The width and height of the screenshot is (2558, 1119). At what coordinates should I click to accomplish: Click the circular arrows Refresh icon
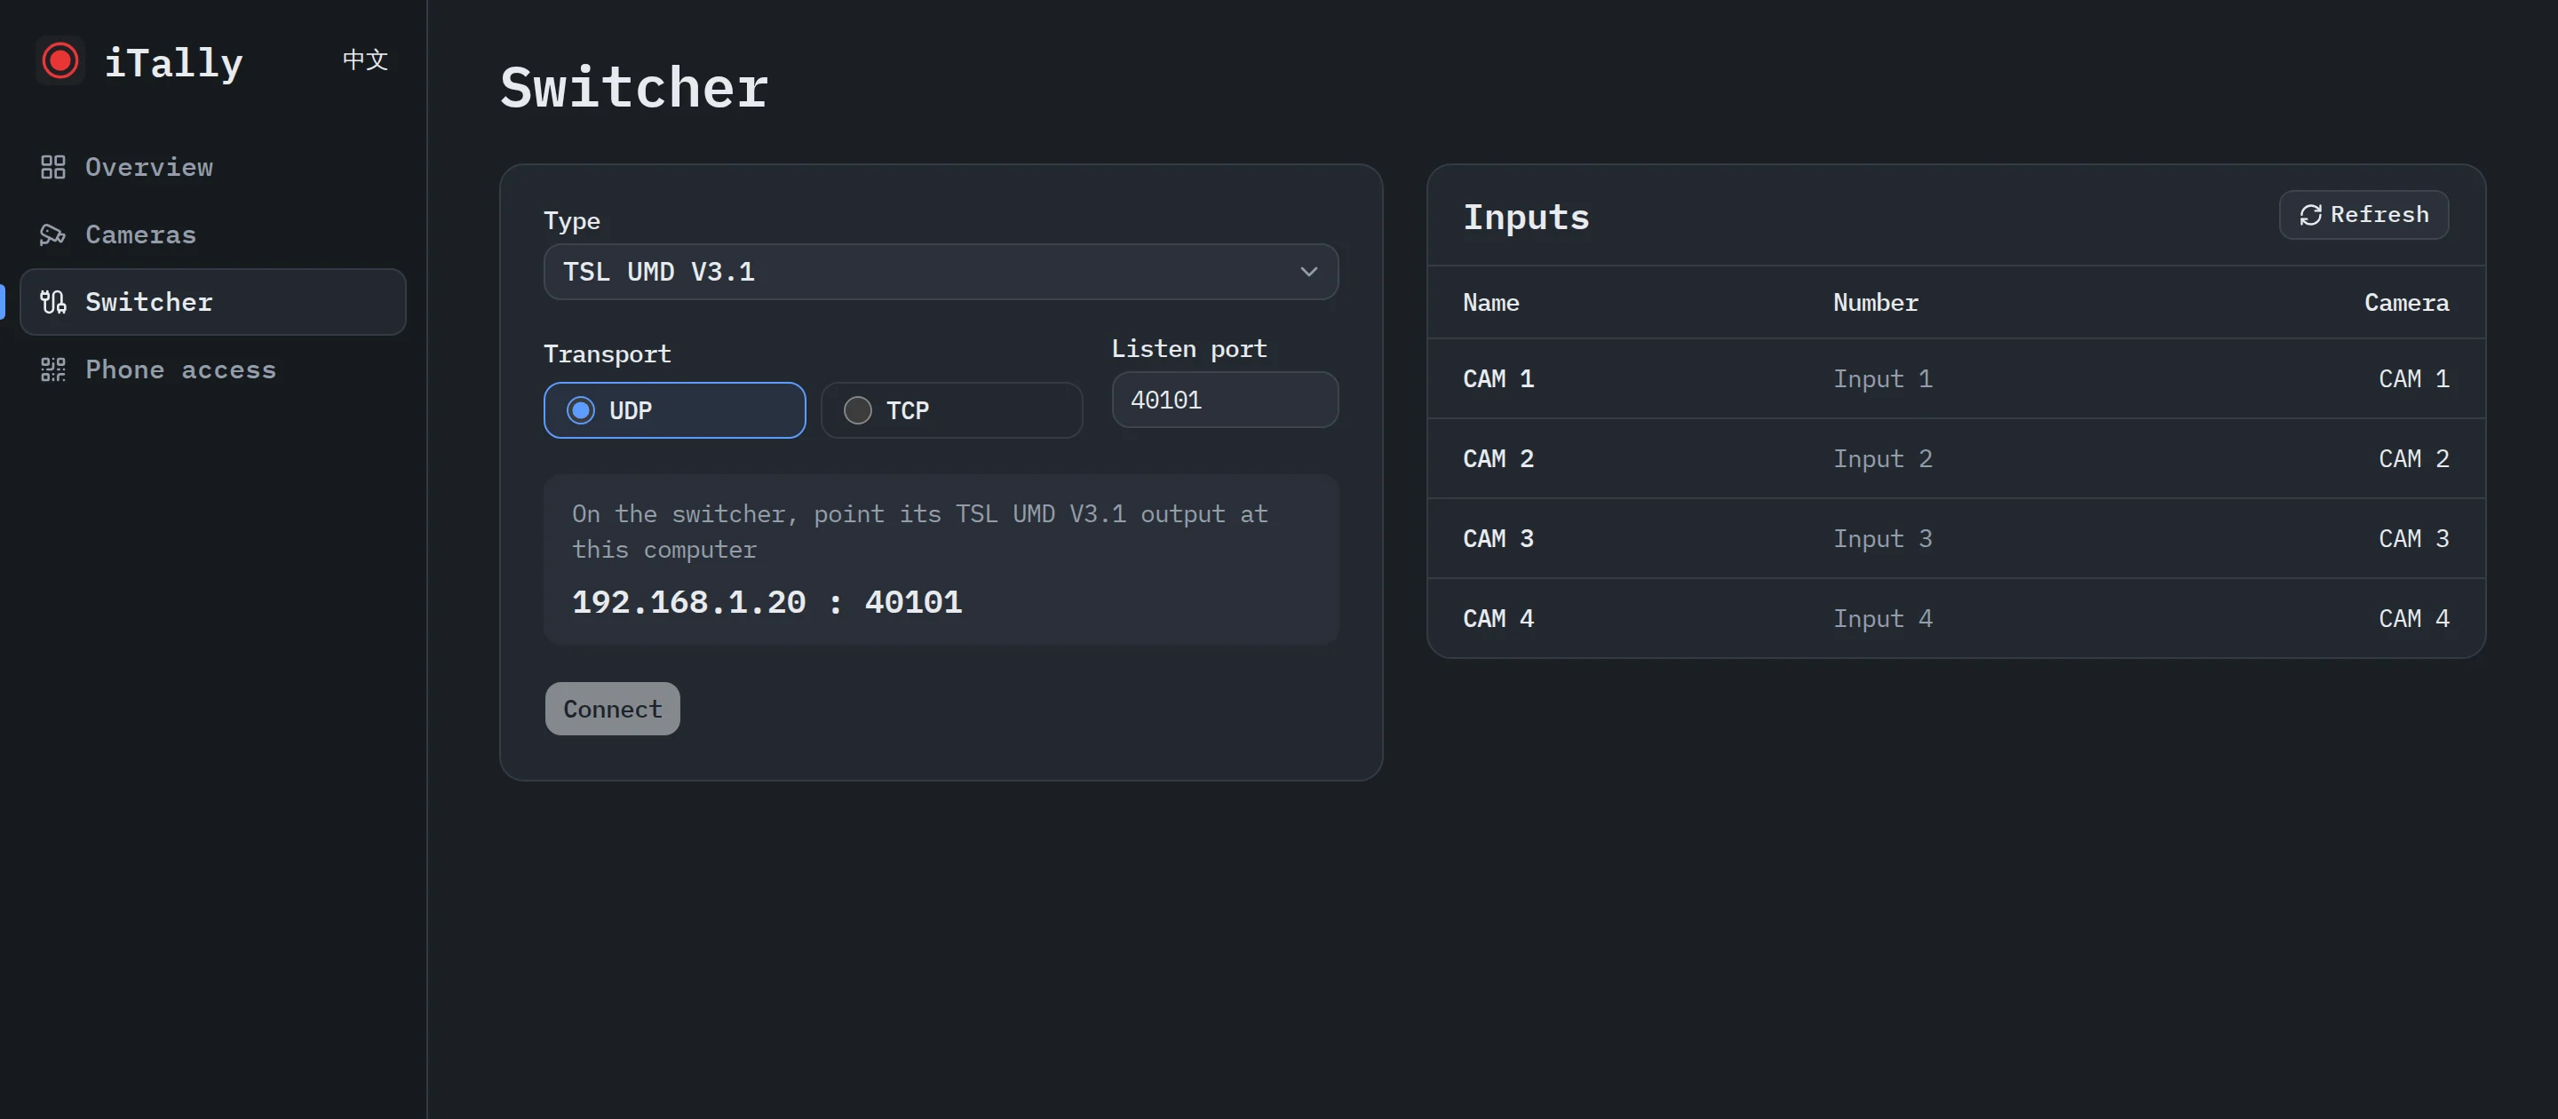[2311, 214]
